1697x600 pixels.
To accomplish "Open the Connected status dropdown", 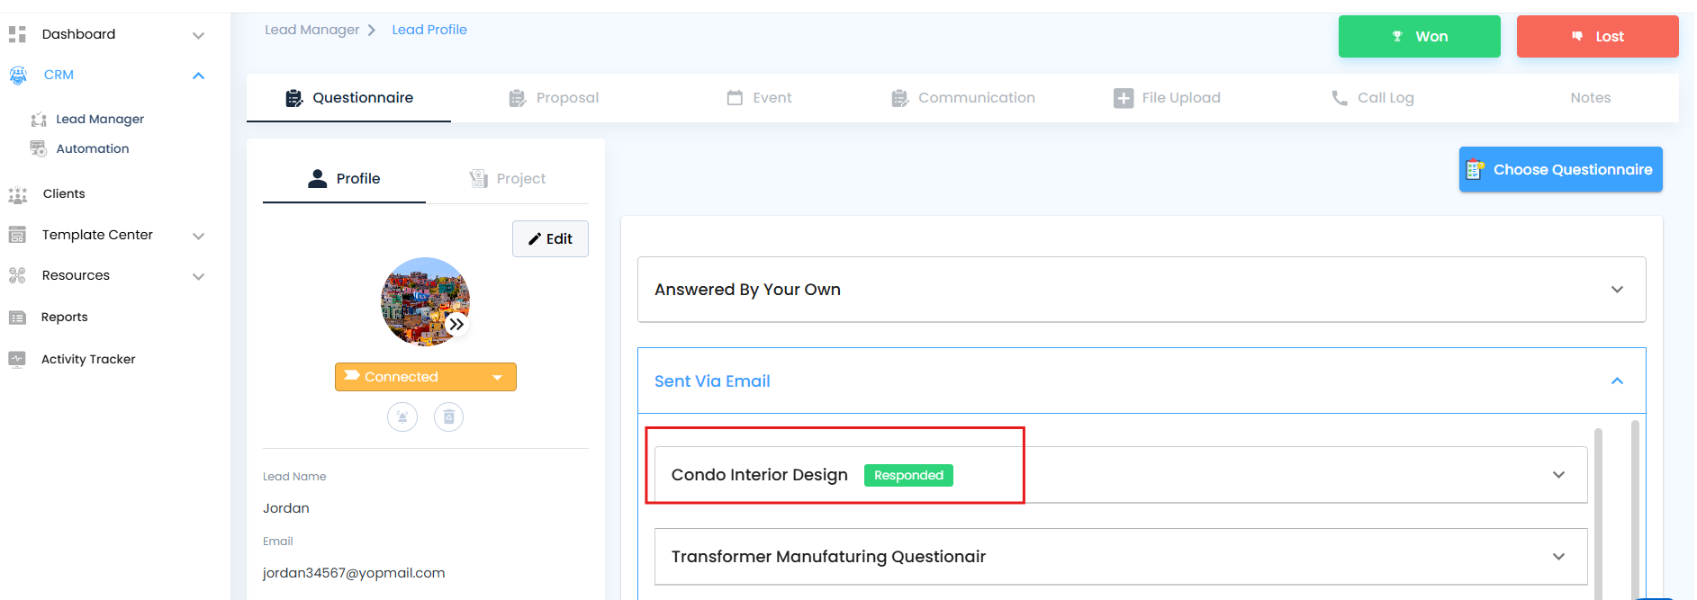I will pyautogui.click(x=426, y=377).
